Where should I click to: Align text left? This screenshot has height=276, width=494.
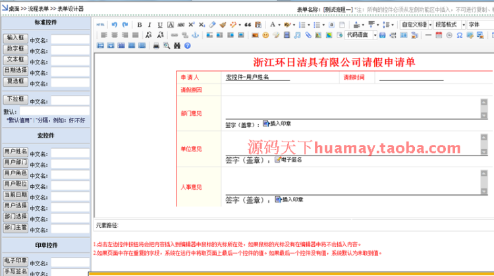tap(104, 35)
